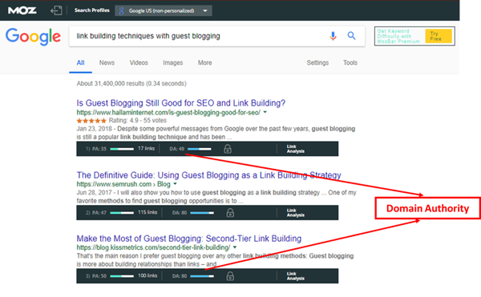The width and height of the screenshot is (481, 297).
Task: Click the Try Free button
Action: tap(439, 36)
